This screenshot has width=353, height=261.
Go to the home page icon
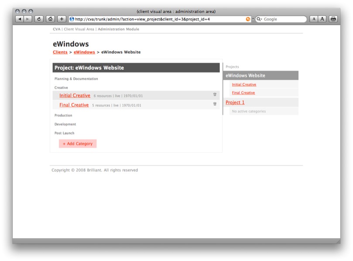(51, 19)
